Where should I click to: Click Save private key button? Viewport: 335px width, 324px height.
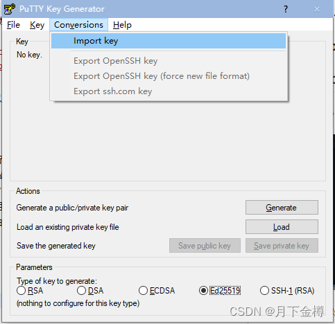(x=282, y=246)
